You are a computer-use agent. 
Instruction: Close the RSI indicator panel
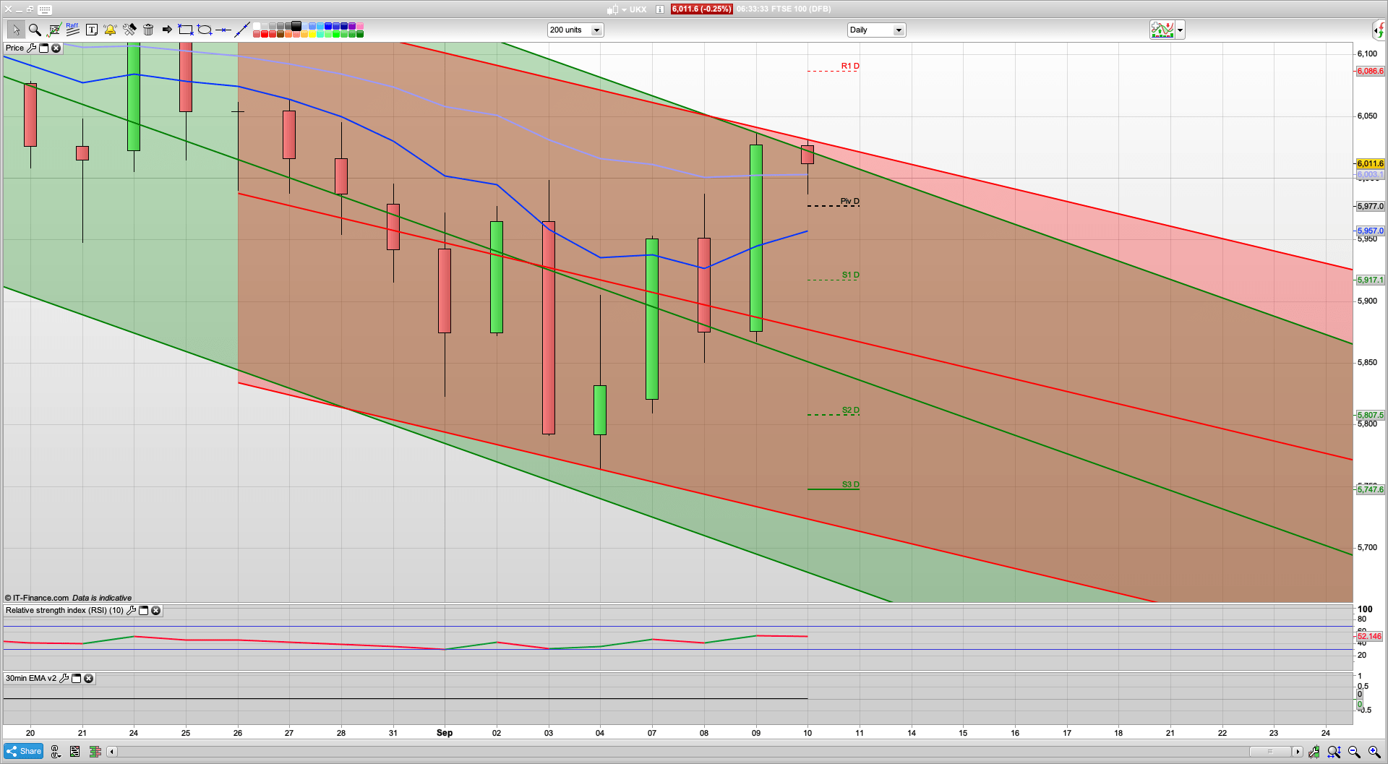click(x=156, y=611)
